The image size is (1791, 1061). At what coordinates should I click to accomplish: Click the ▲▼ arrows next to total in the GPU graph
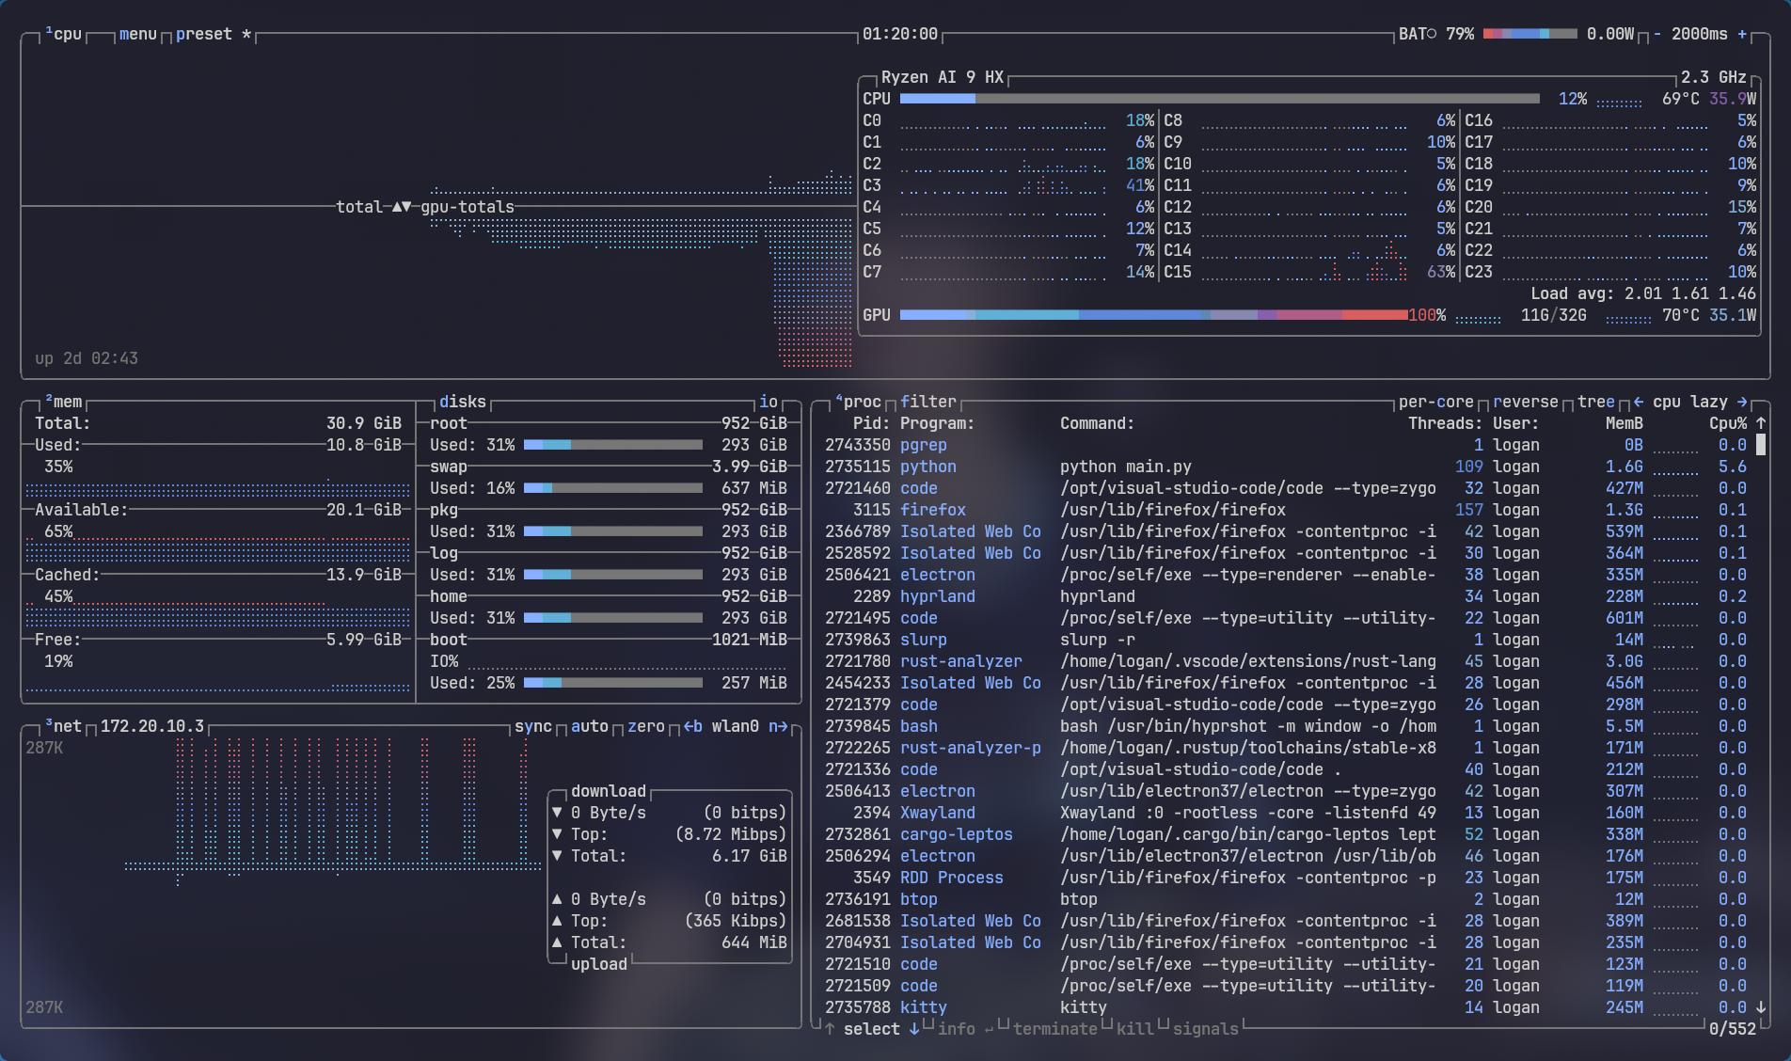click(x=402, y=206)
